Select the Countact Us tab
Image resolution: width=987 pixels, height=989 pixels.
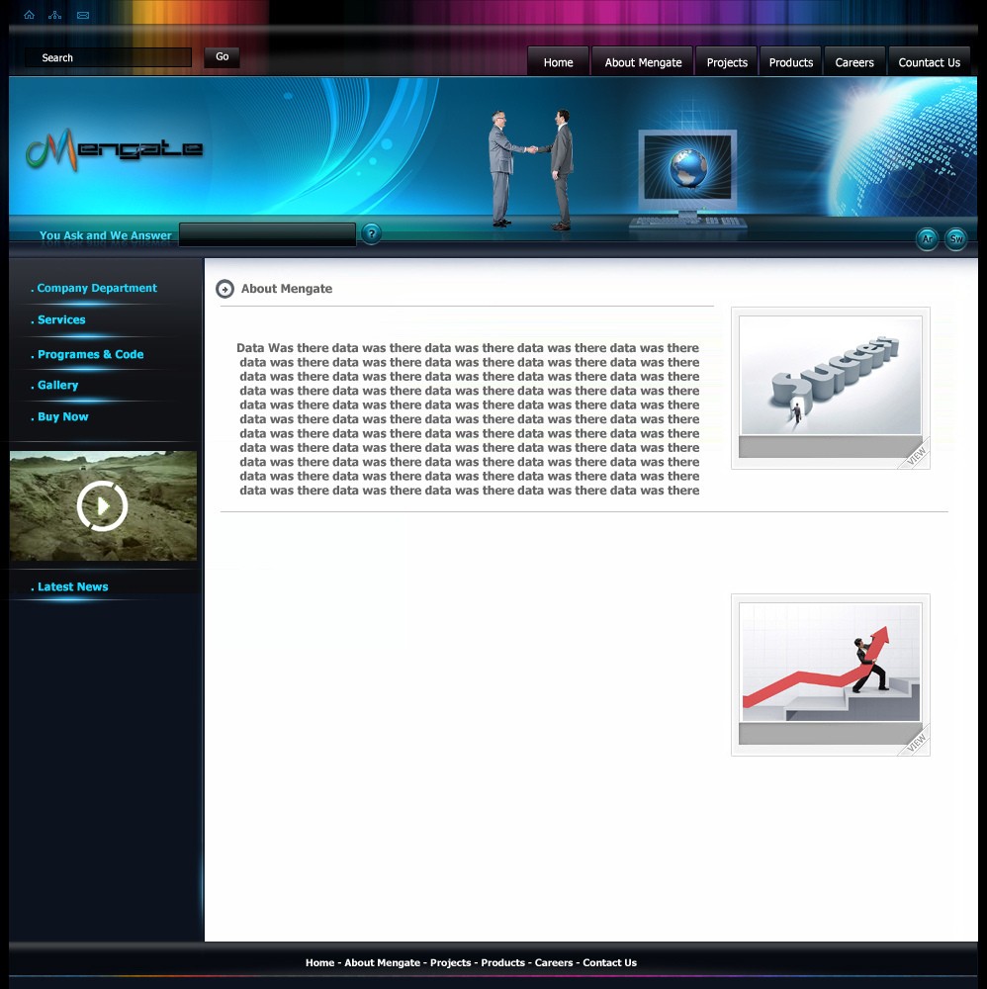tap(929, 61)
